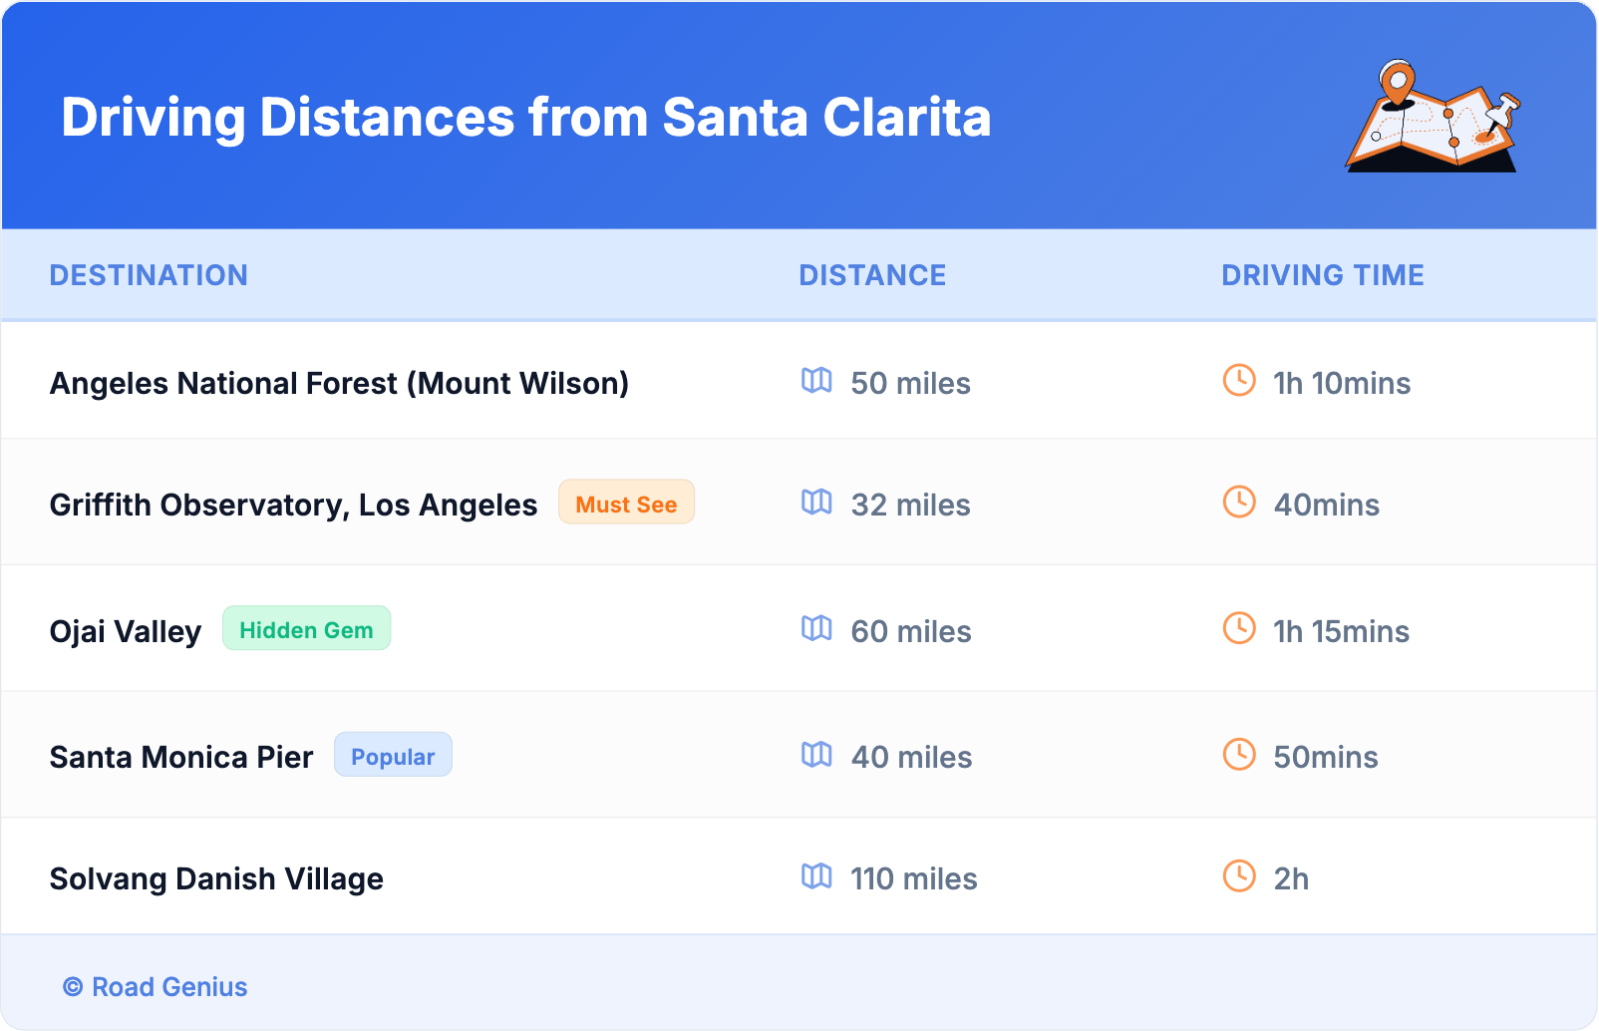Click the map icon beside 60 miles
1599x1031 pixels.
tap(816, 629)
